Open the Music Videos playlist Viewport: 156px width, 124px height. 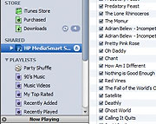click(x=37, y=86)
